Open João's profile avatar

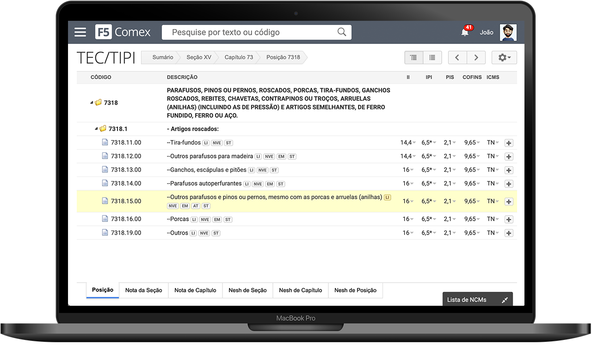pos(508,32)
